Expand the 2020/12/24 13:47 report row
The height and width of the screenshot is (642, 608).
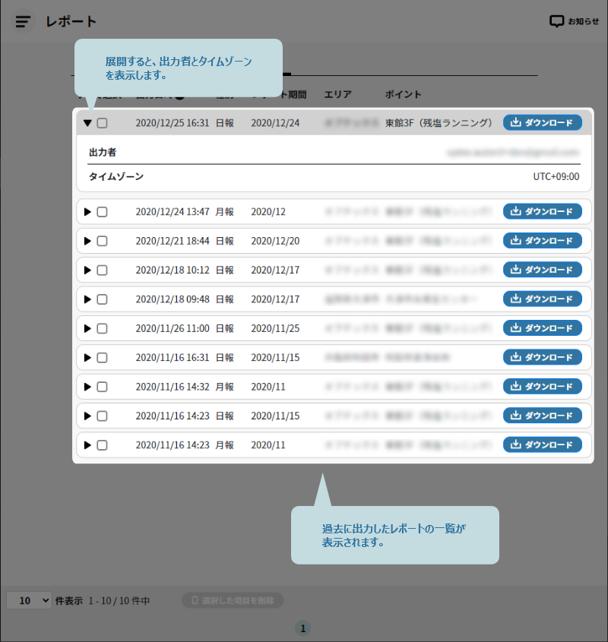tap(87, 212)
